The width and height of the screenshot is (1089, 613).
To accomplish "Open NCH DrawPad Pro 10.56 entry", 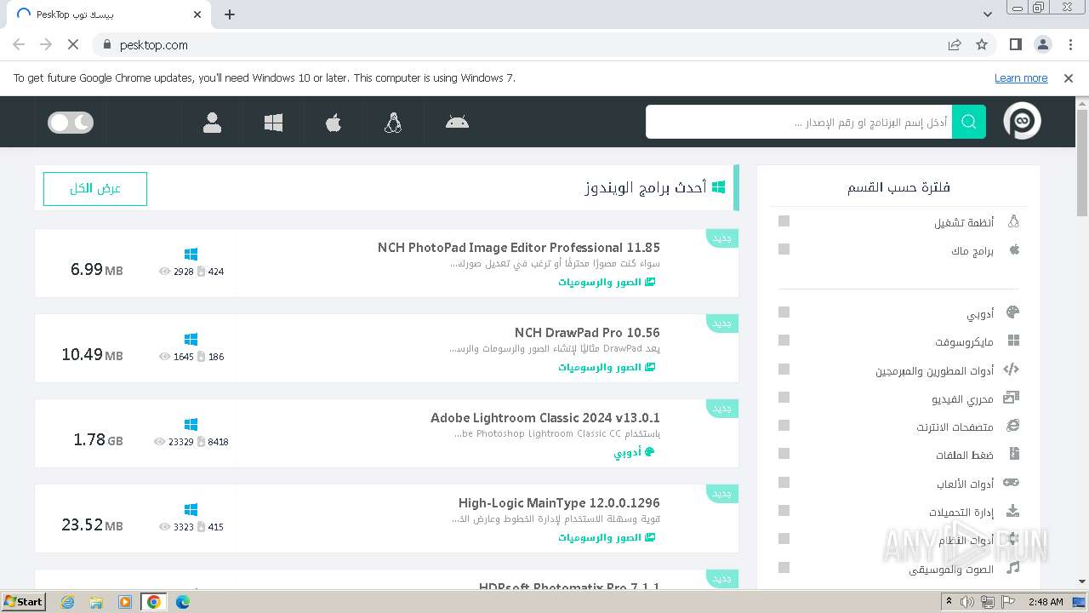I will (587, 333).
